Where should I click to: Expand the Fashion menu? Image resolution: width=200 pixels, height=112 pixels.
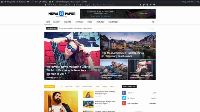click(57, 22)
